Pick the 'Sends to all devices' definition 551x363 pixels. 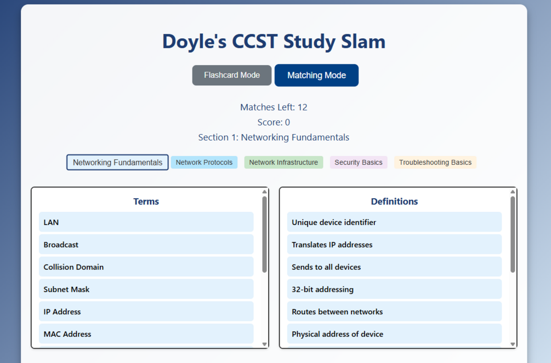tap(394, 267)
